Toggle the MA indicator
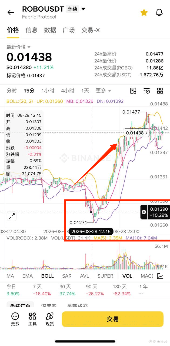Viewport: 170px width, 346px height. click(10, 276)
